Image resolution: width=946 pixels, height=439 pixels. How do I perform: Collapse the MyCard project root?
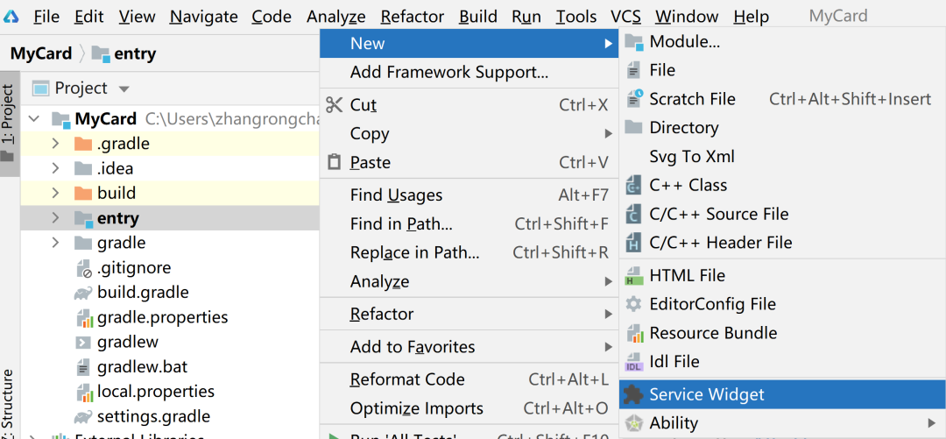click(34, 119)
